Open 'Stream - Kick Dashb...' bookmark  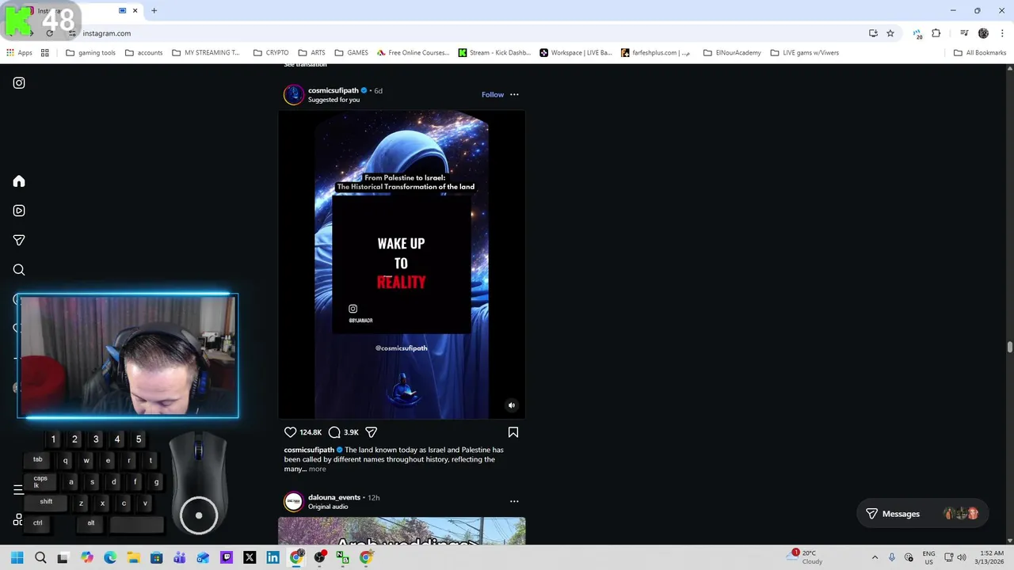coord(494,53)
